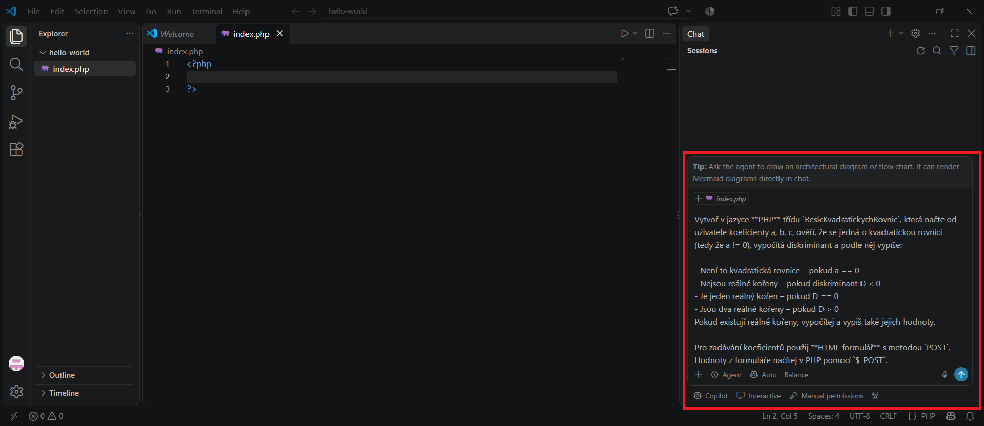Open the dropdown arrow beside the new chat plus
This screenshot has height=426, width=984.
pos(900,33)
